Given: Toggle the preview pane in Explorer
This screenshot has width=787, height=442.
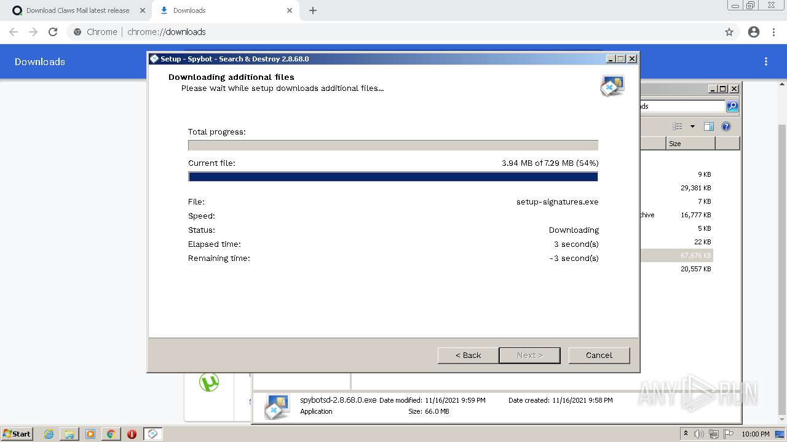Looking at the screenshot, I should (709, 126).
